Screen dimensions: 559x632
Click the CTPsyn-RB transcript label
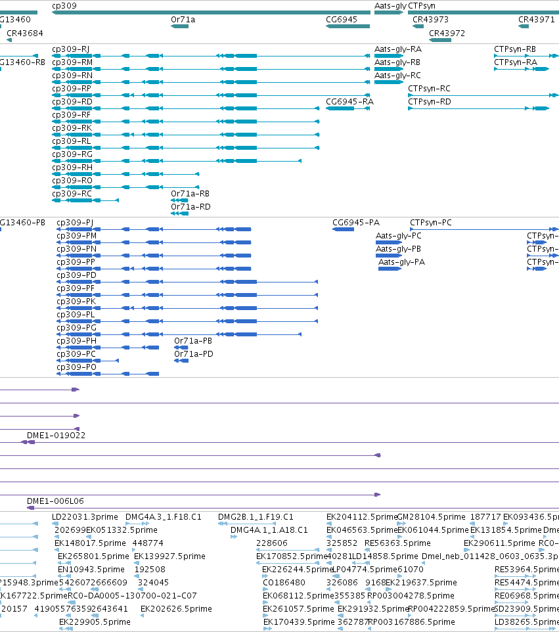[515, 49]
